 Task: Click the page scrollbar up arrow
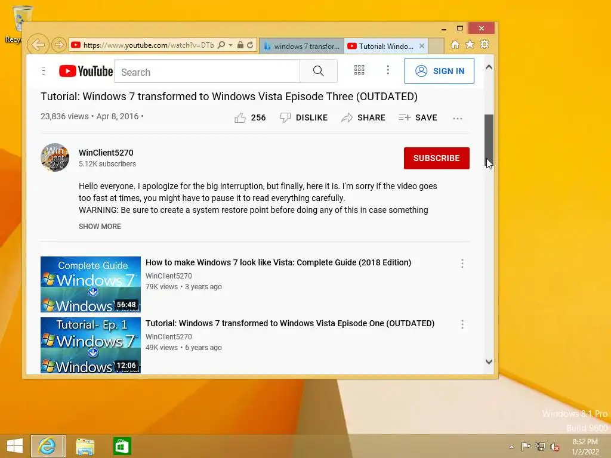(489, 67)
